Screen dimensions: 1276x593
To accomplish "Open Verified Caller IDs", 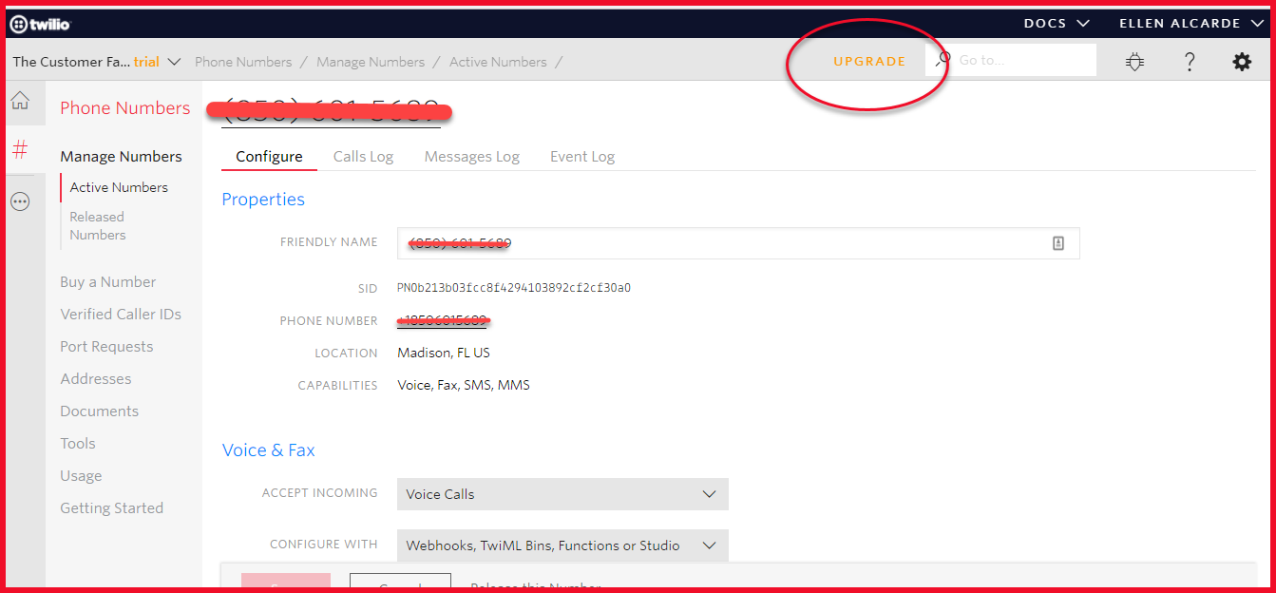I will point(121,315).
